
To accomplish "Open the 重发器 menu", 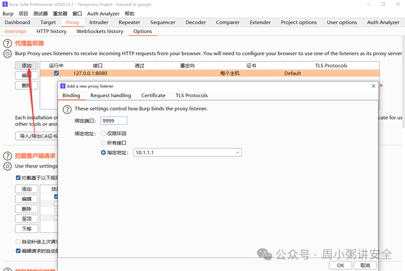I will pyautogui.click(x=60, y=13).
